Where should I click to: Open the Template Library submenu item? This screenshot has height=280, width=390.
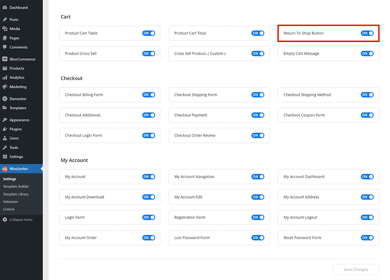[16, 194]
